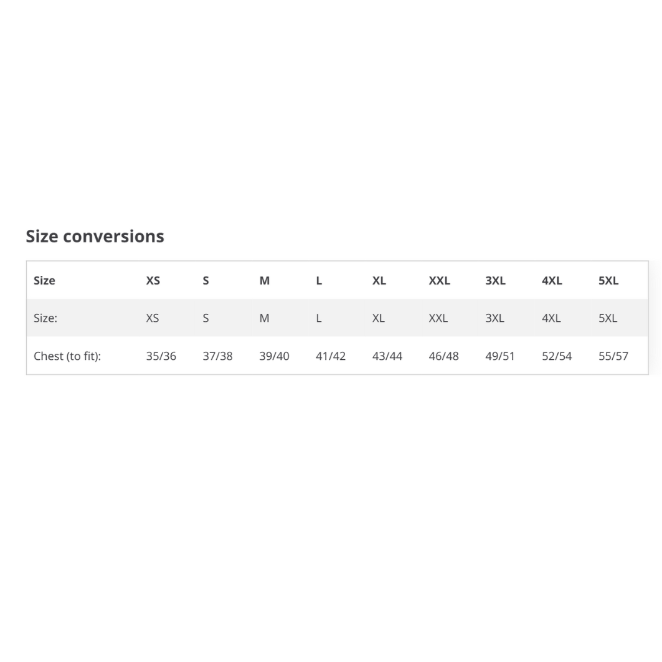Image resolution: width=662 pixels, height=662 pixels.
Task: Click the 52/54 chest measurement
Action: click(x=557, y=356)
